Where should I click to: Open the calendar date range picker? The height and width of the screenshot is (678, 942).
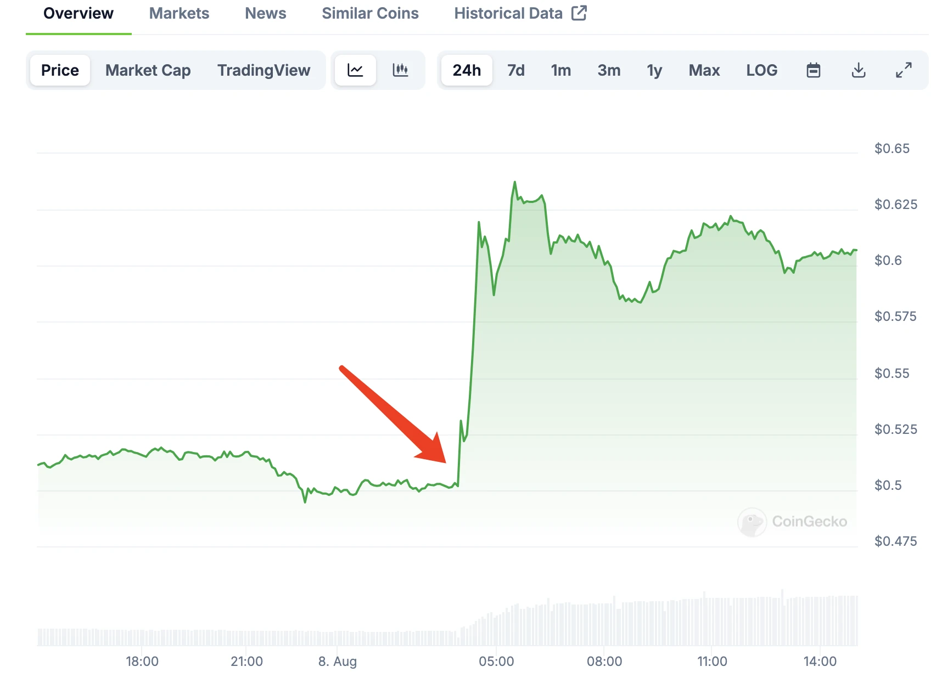(x=813, y=70)
